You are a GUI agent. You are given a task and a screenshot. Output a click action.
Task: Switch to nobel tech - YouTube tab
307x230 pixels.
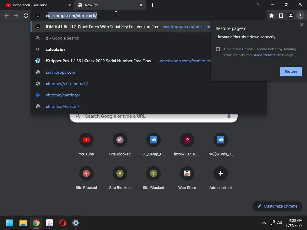(37, 5)
